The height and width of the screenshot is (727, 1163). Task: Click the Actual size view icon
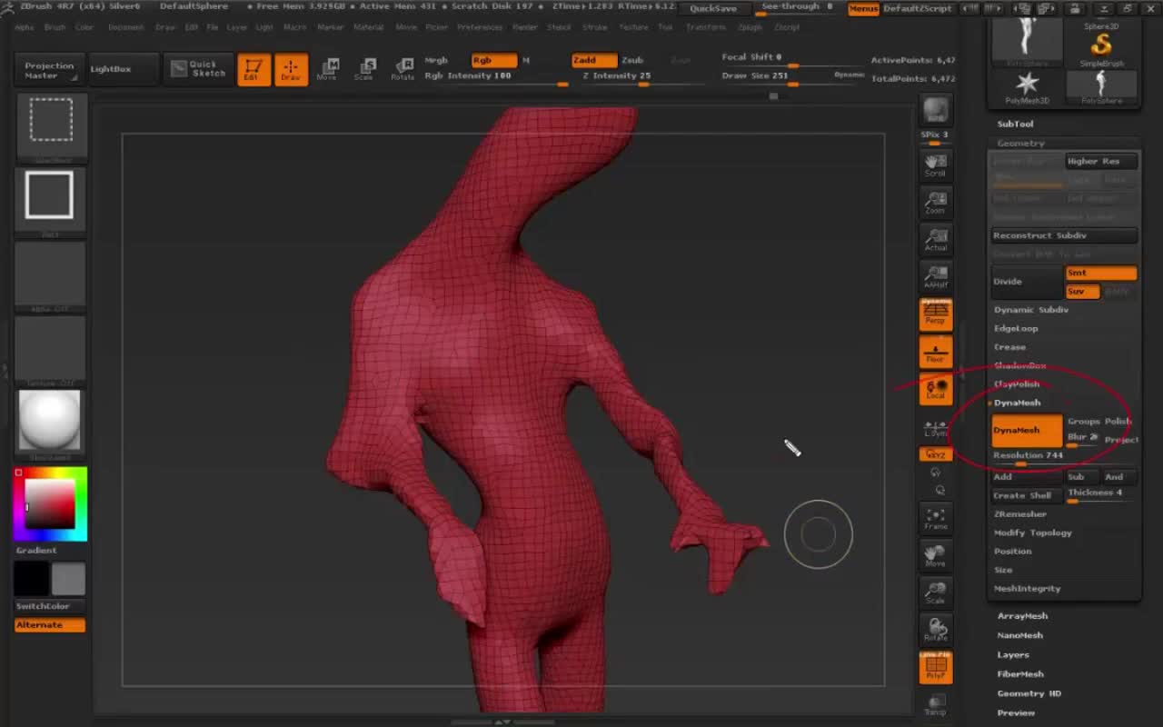pyautogui.click(x=935, y=239)
